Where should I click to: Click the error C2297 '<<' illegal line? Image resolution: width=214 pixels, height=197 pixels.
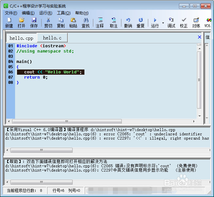point(107,138)
